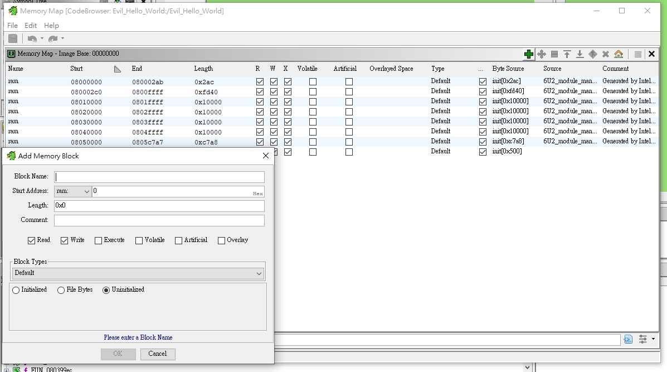Enable the Overlay checkbox
Screen dimensions: 667x372
tap(221, 240)
